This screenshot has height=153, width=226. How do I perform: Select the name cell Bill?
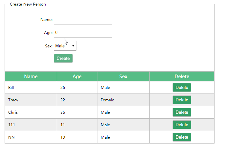click(x=31, y=88)
